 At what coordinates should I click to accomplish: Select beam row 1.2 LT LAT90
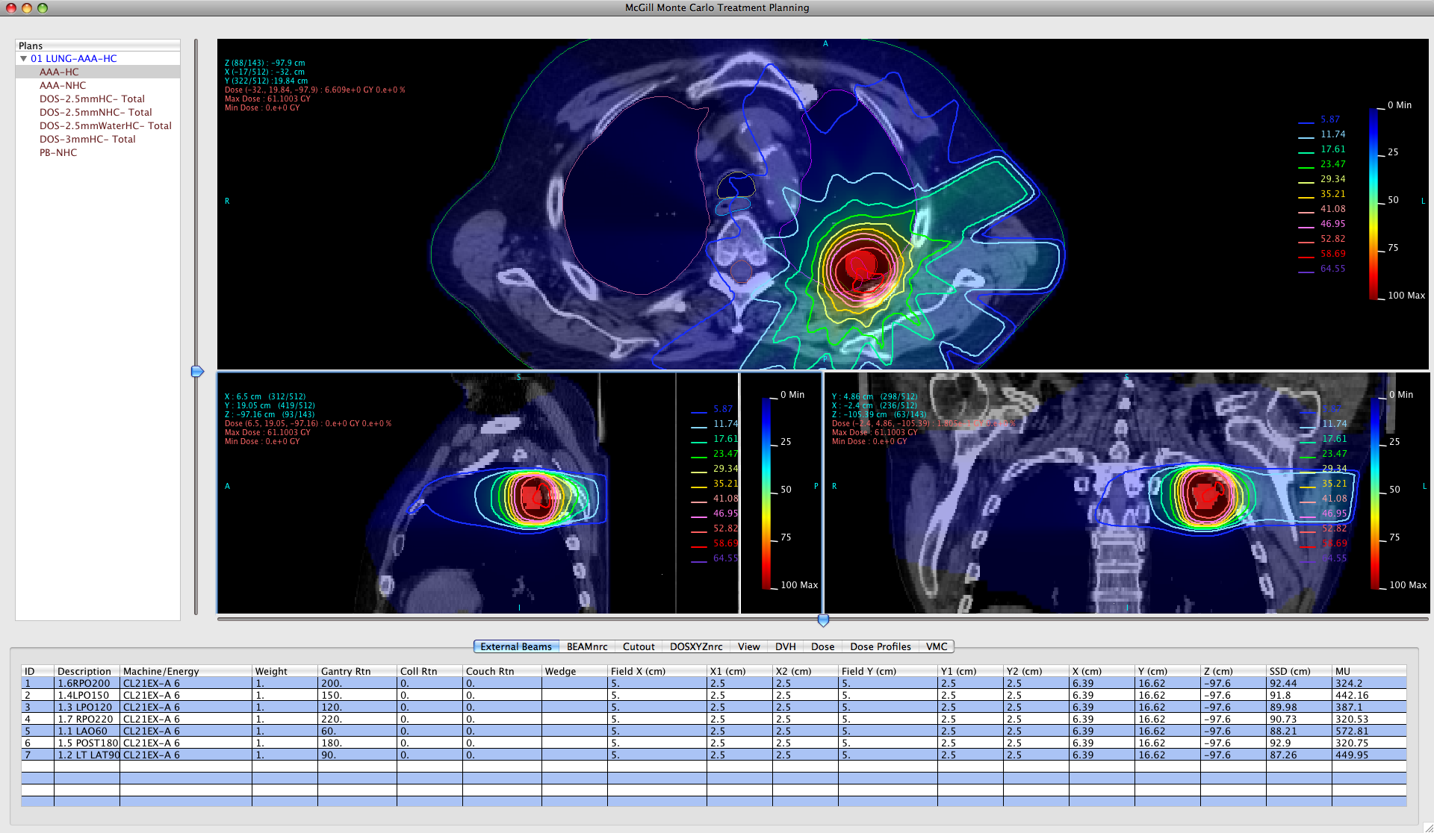[713, 755]
